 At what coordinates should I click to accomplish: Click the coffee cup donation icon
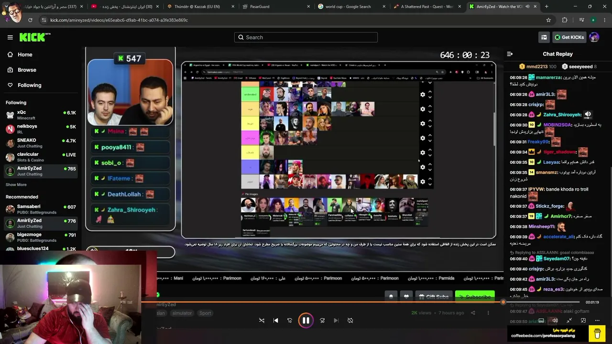pyautogui.click(x=597, y=333)
